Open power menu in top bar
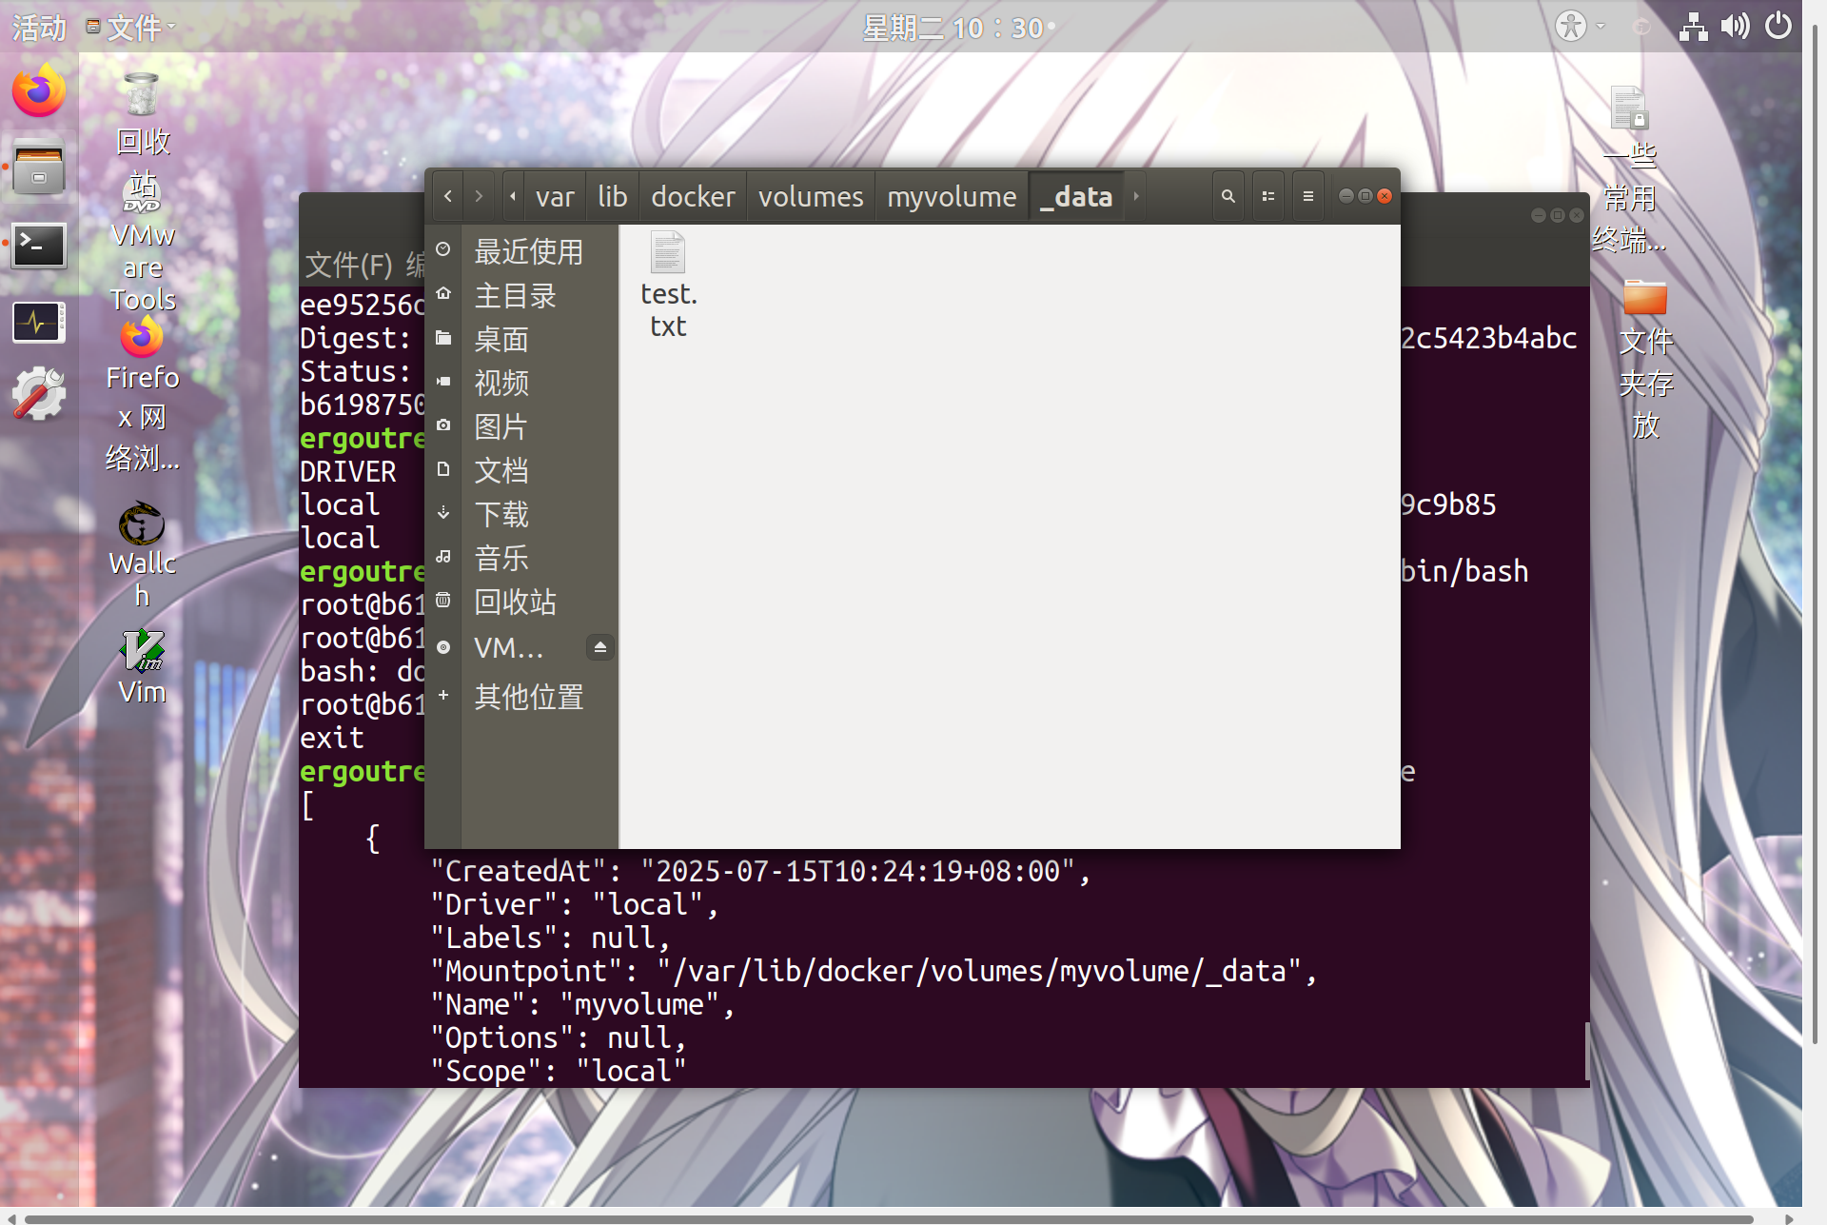 pyautogui.click(x=1778, y=26)
